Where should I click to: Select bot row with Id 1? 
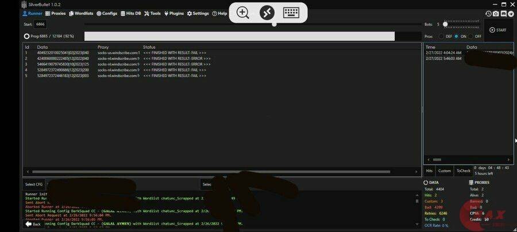click(x=222, y=53)
